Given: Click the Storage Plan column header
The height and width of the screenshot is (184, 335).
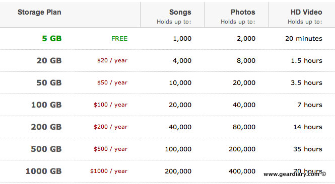Looking at the screenshot, I should click(39, 12).
